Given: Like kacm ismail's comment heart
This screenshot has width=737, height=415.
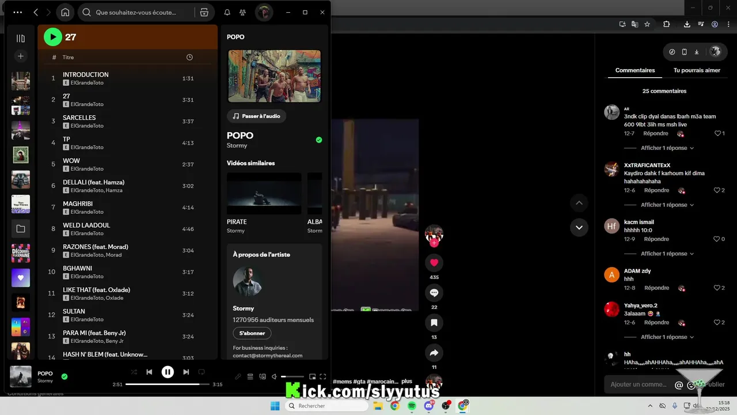Looking at the screenshot, I should (717, 239).
